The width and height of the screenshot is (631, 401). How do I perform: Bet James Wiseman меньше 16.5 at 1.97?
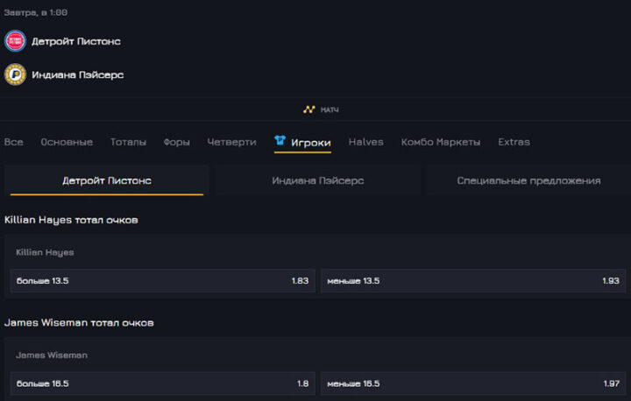click(x=473, y=383)
